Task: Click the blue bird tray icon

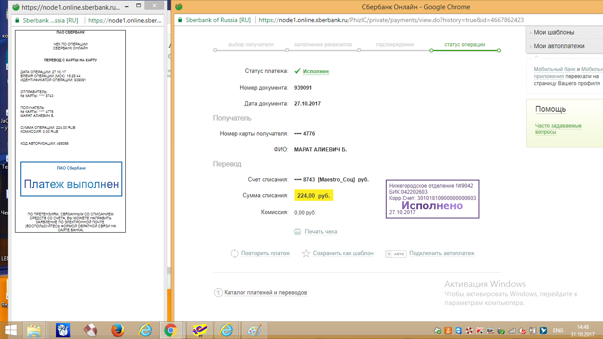Action: click(x=543, y=330)
